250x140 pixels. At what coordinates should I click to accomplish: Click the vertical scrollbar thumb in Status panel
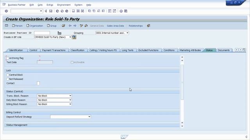(182, 82)
